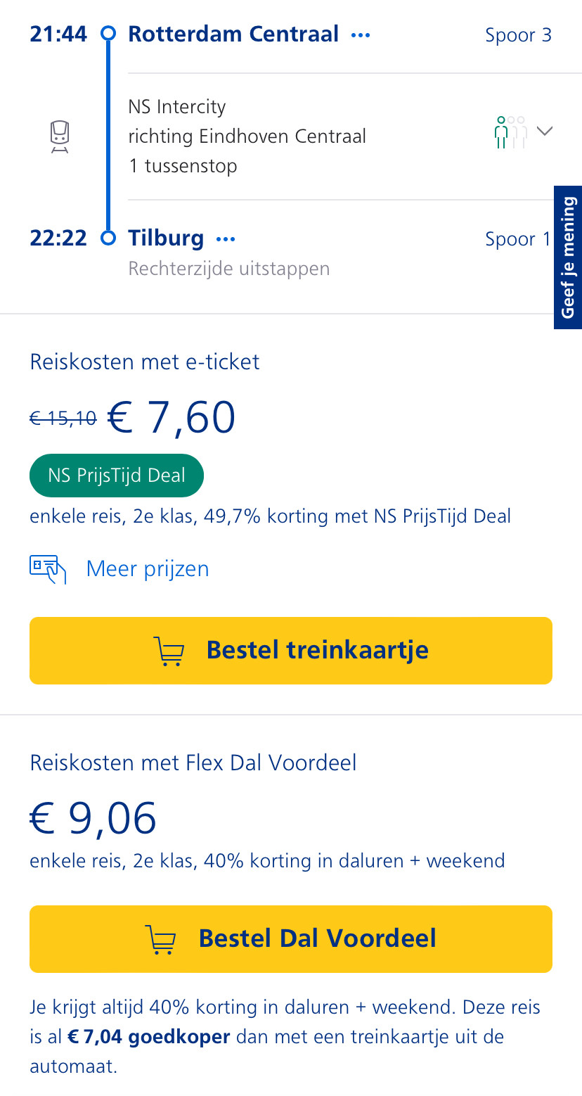This screenshot has height=1096, width=582.
Task: Tap the struck-through € 15,10 original price
Action: pyautogui.click(x=63, y=419)
